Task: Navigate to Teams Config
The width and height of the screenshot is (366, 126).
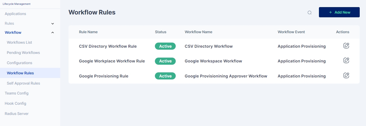Action: (17, 93)
